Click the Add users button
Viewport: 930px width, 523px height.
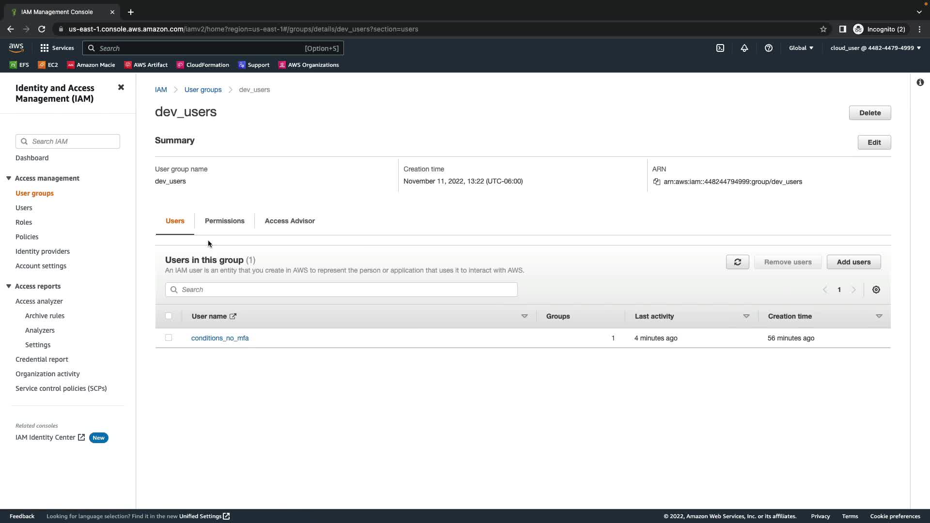coord(853,262)
